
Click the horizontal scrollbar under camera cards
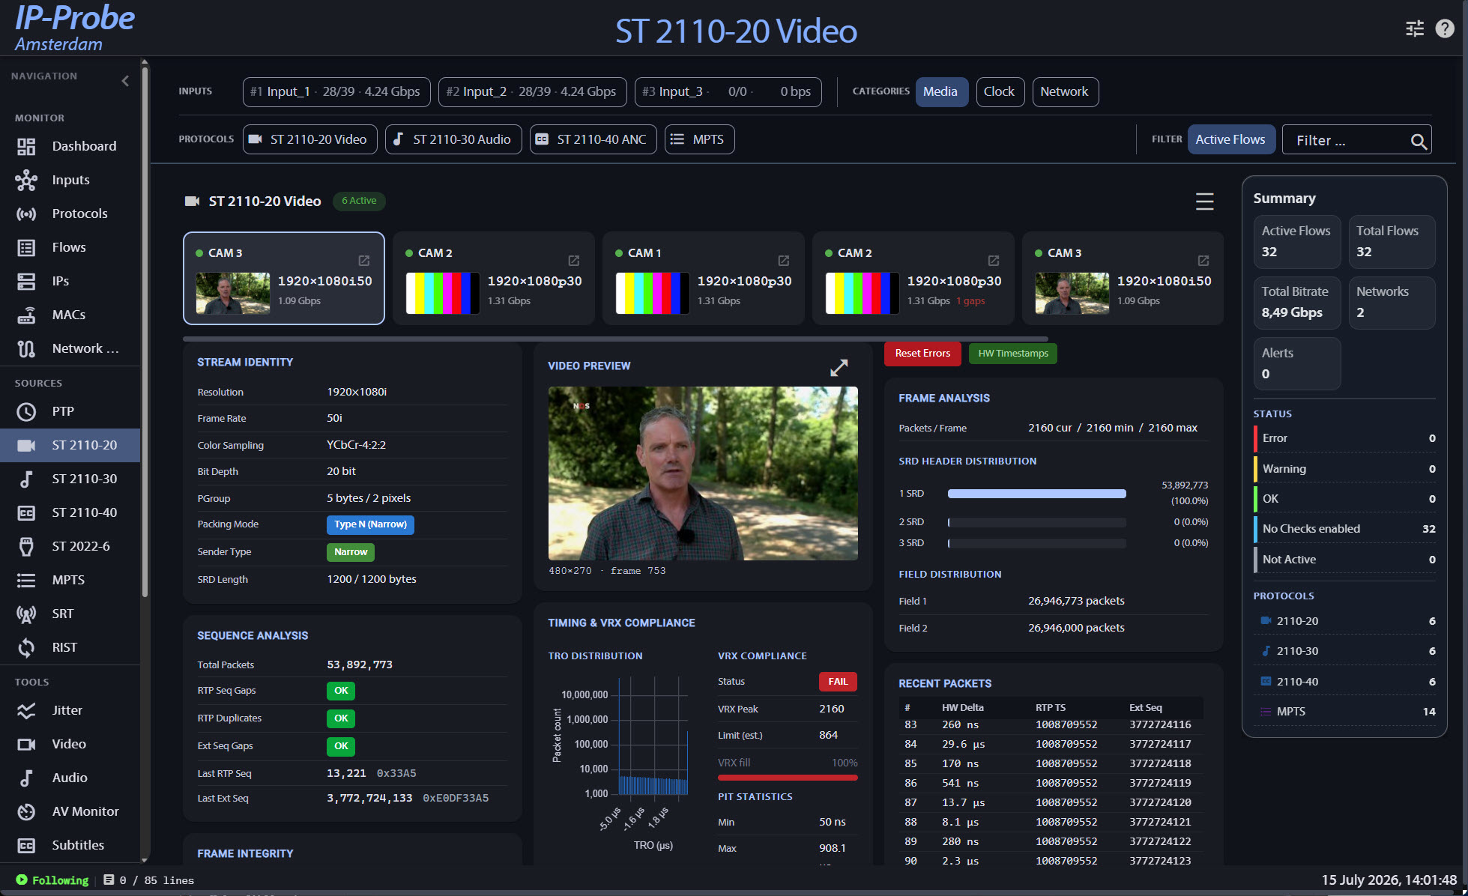pyautogui.click(x=615, y=339)
